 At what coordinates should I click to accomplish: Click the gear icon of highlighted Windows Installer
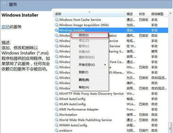pyautogui.click(x=57, y=30)
